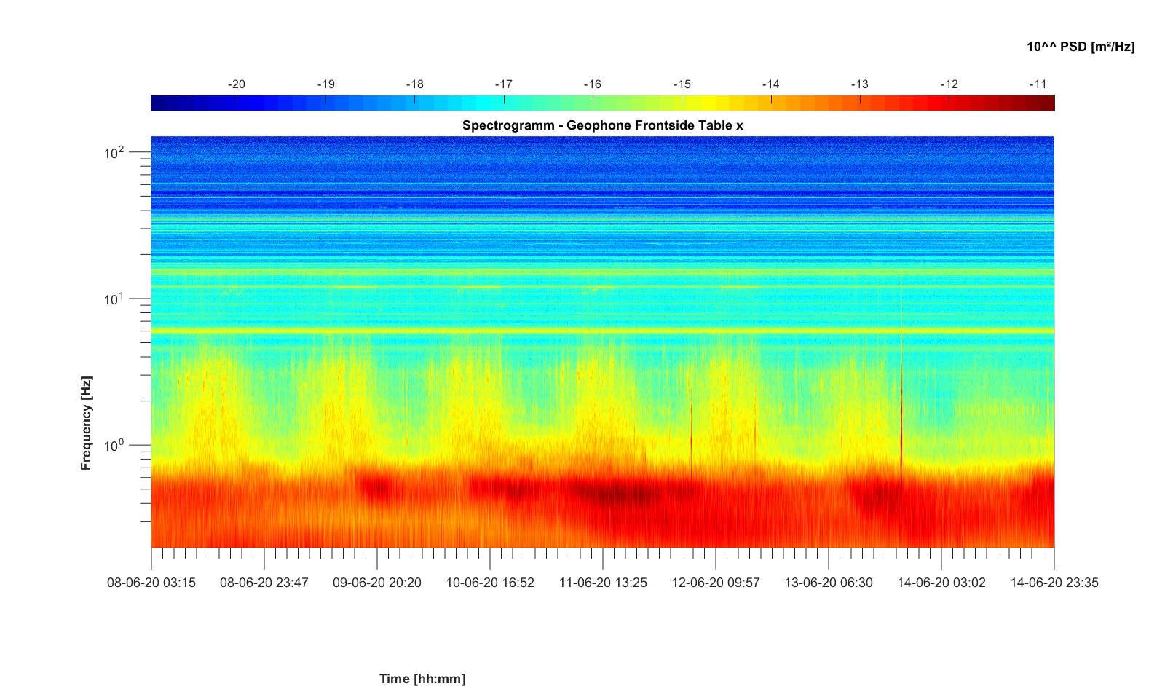Click time label 10-06-20 16:52

(x=490, y=583)
